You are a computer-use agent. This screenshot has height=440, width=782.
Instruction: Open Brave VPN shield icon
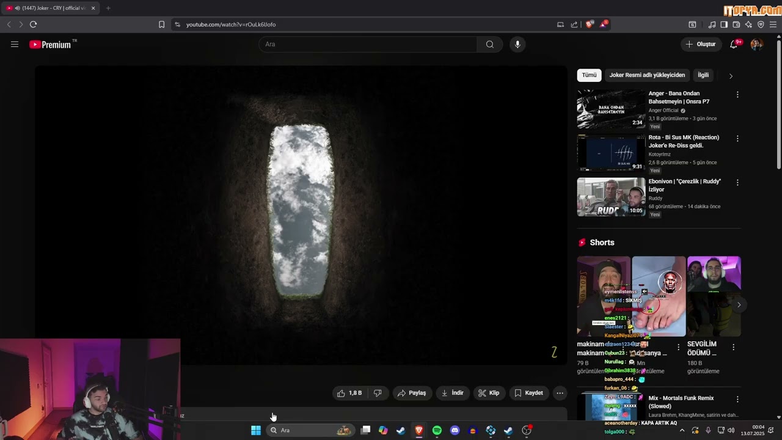pos(761,24)
